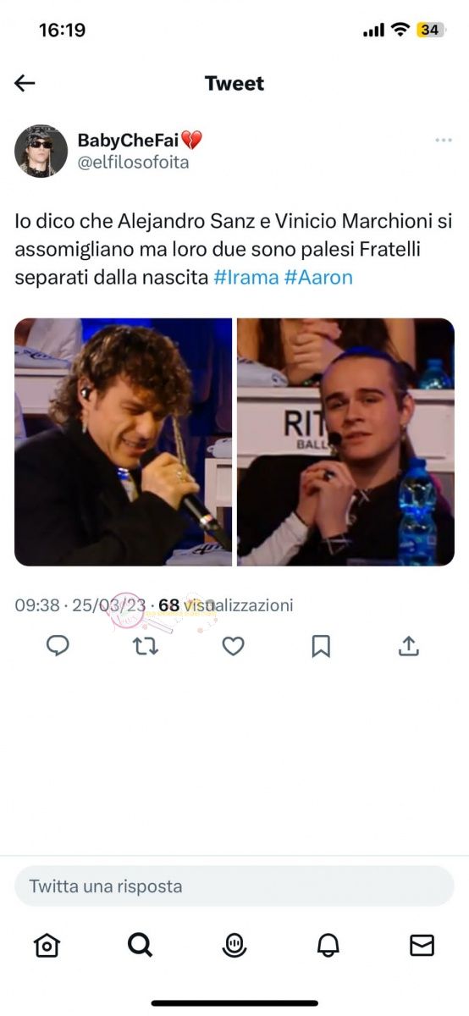Tap the retweet icon
Viewport: 469px width, 1016px height.
click(x=145, y=646)
